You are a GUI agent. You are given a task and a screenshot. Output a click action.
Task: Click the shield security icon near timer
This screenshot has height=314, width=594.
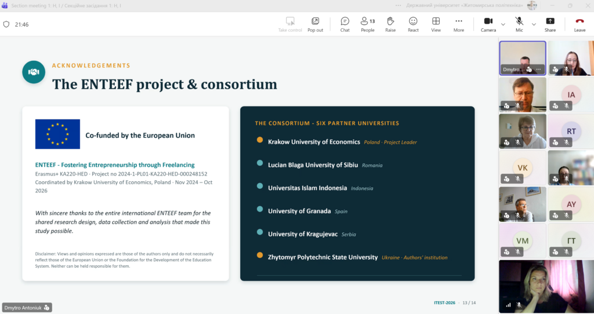[x=6, y=24]
